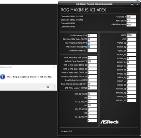Screen dimensions: 141x138
Task: Select the Channels # field showing Dual
Action: (x=131, y=17)
